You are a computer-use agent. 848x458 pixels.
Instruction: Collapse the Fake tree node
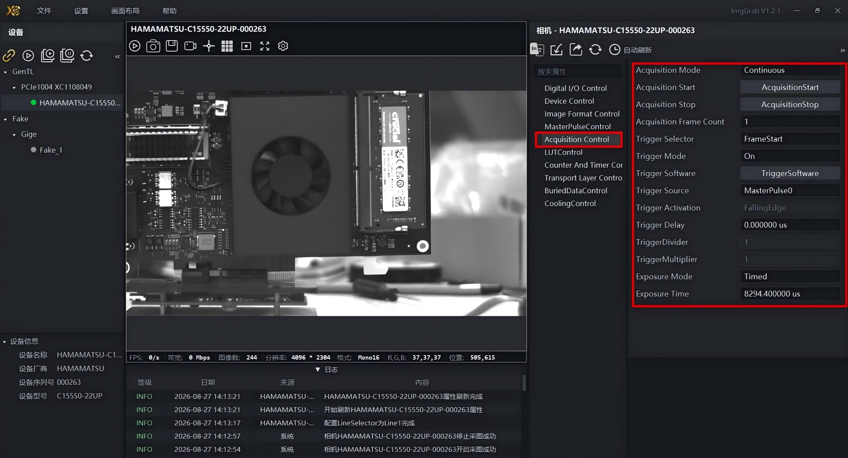pyautogui.click(x=5, y=119)
